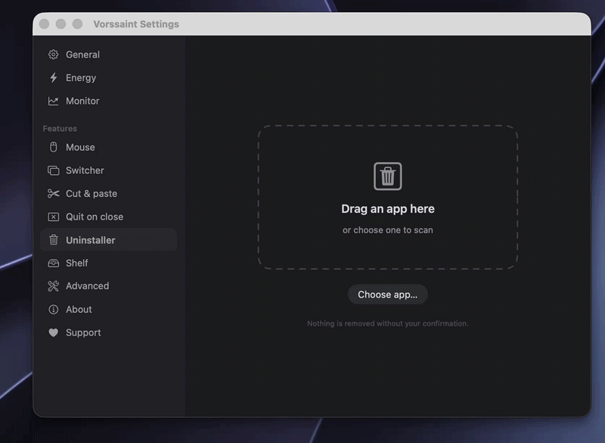Click the Quit on close X-box icon
Viewport: 605px width, 443px height.
(x=53, y=217)
